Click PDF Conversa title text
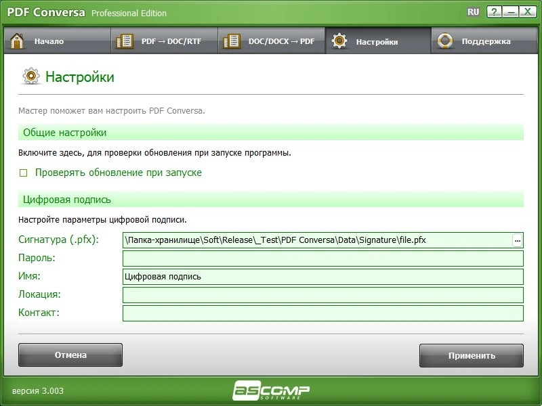This screenshot has height=406, width=542. click(46, 12)
